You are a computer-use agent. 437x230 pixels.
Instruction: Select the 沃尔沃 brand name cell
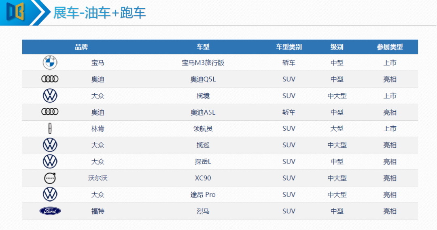pyautogui.click(x=98, y=178)
